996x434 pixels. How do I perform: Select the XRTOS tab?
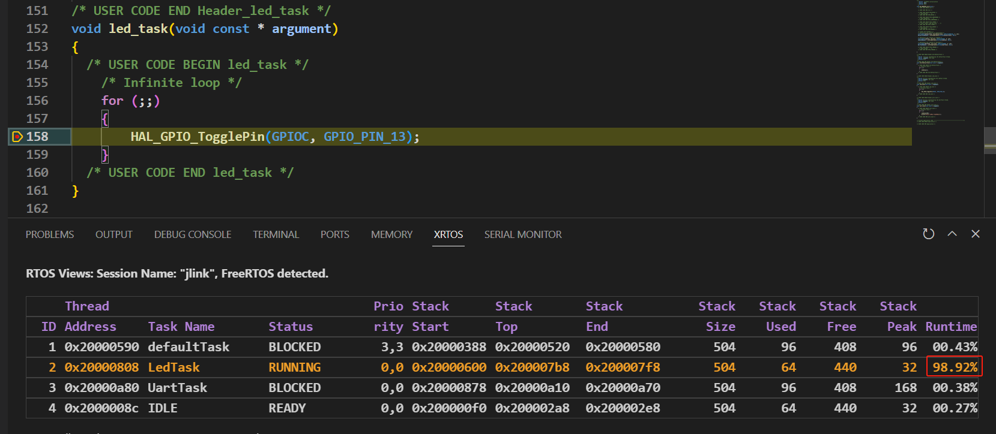[448, 234]
